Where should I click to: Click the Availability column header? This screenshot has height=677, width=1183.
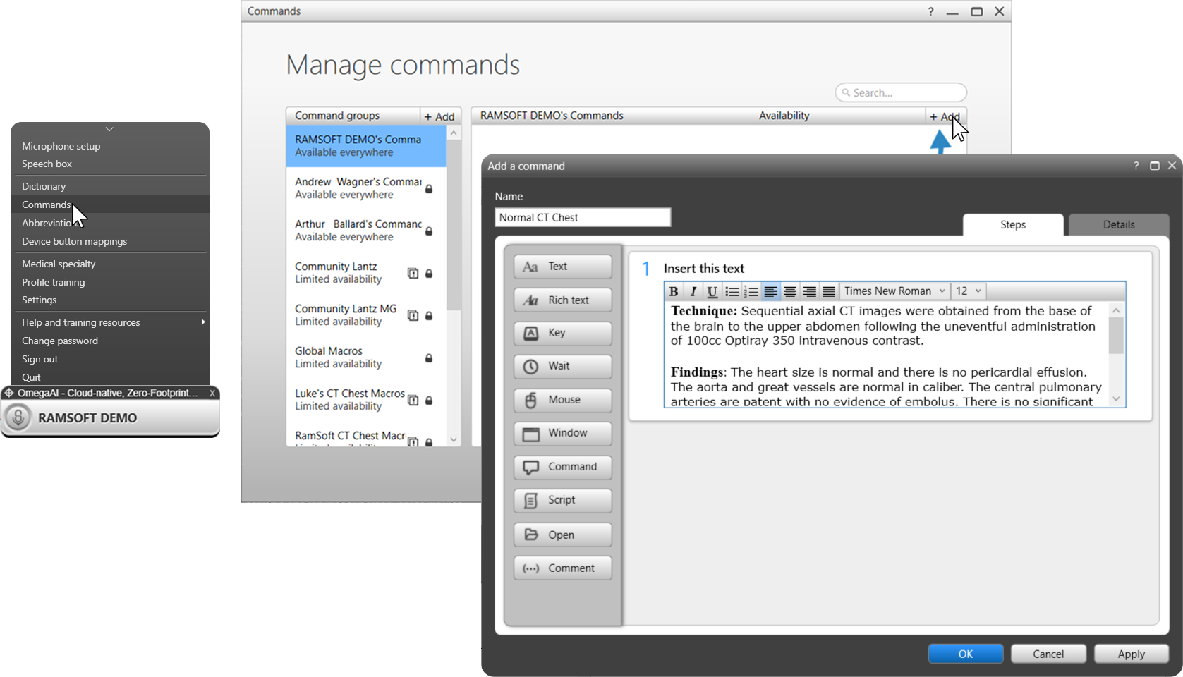(x=784, y=116)
